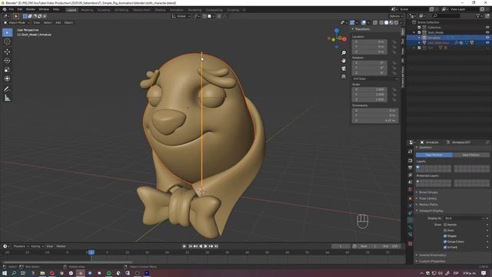Switch to the Sculpting workspace tab
The height and width of the screenshot is (277, 492).
point(104,10)
